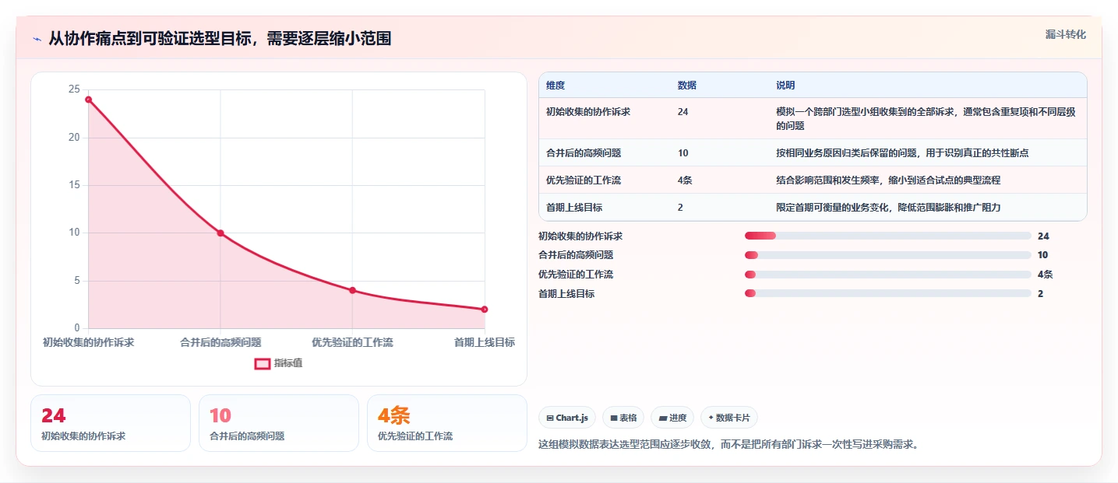Click the description starting 结合影响范围和发生频率
This screenshot has width=1118, height=483.
click(x=888, y=180)
